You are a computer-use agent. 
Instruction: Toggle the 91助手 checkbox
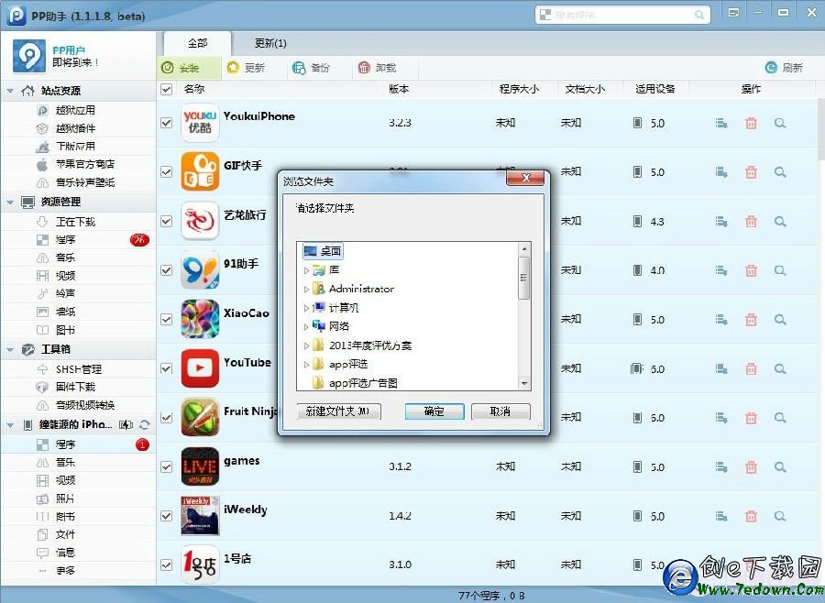tap(166, 270)
